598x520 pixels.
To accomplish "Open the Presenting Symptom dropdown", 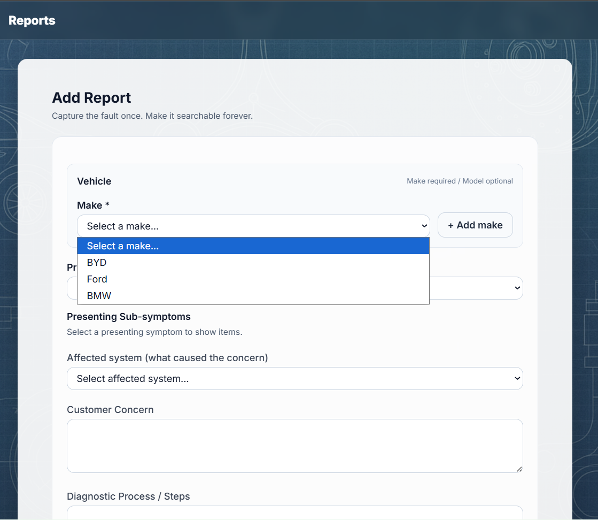I will pos(481,288).
